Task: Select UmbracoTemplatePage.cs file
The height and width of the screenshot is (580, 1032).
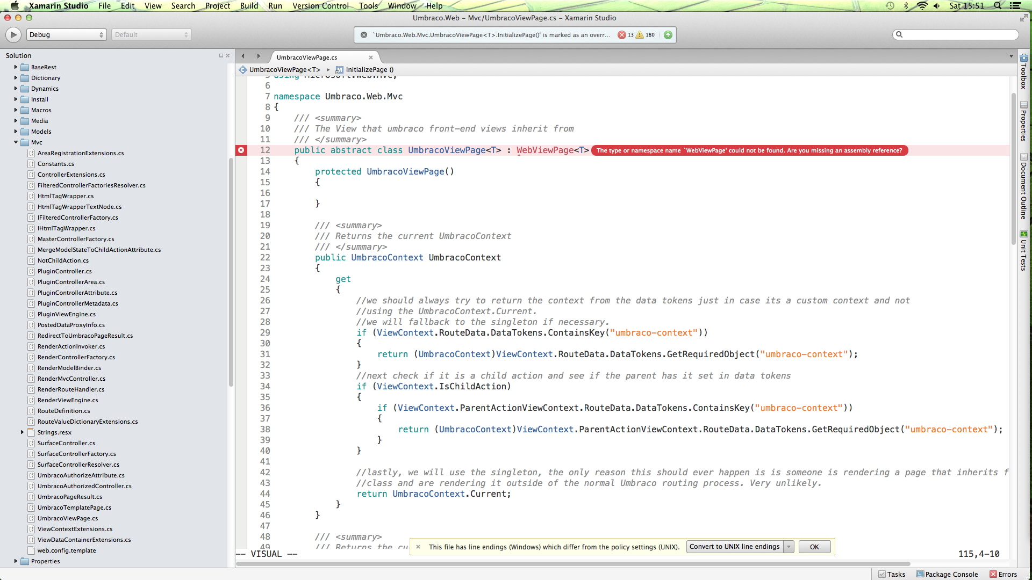Action: [x=74, y=508]
